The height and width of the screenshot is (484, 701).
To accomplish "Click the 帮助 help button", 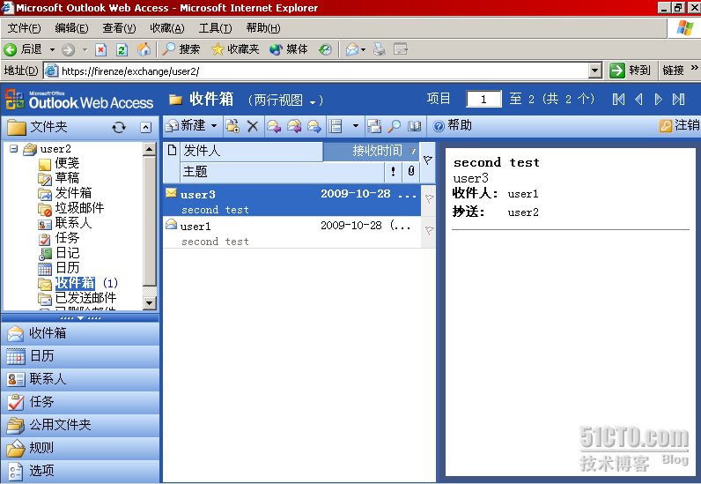I will pos(453,125).
